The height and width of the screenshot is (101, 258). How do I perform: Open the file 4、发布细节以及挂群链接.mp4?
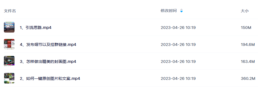point(48,45)
